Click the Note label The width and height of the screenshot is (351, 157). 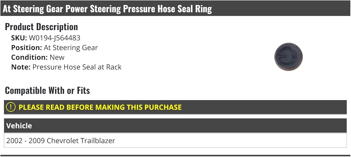click(21, 67)
